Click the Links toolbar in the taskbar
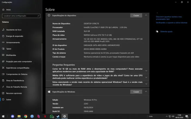The image size is (191, 119). point(151,116)
